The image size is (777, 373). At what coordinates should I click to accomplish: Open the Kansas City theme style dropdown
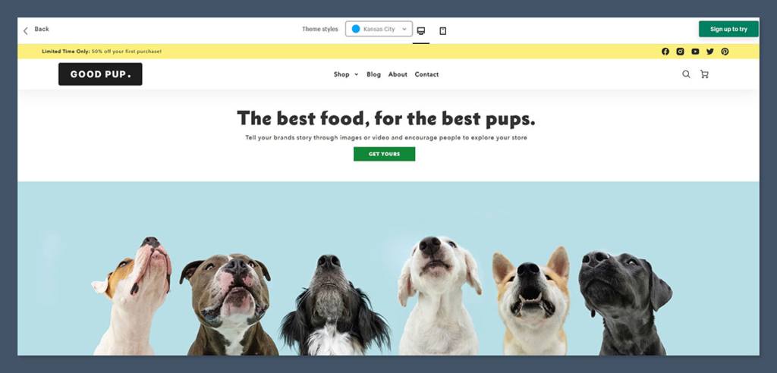click(x=379, y=30)
